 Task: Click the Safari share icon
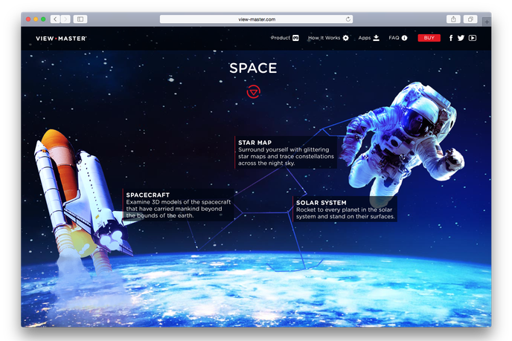[453, 19]
